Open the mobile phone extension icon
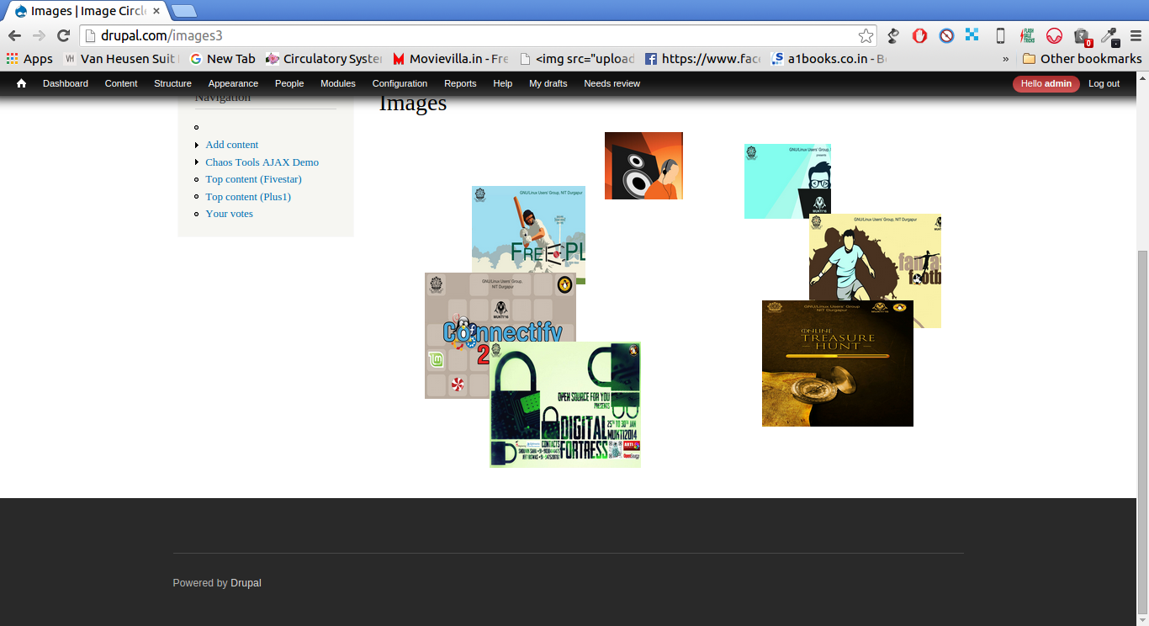 click(x=1000, y=35)
